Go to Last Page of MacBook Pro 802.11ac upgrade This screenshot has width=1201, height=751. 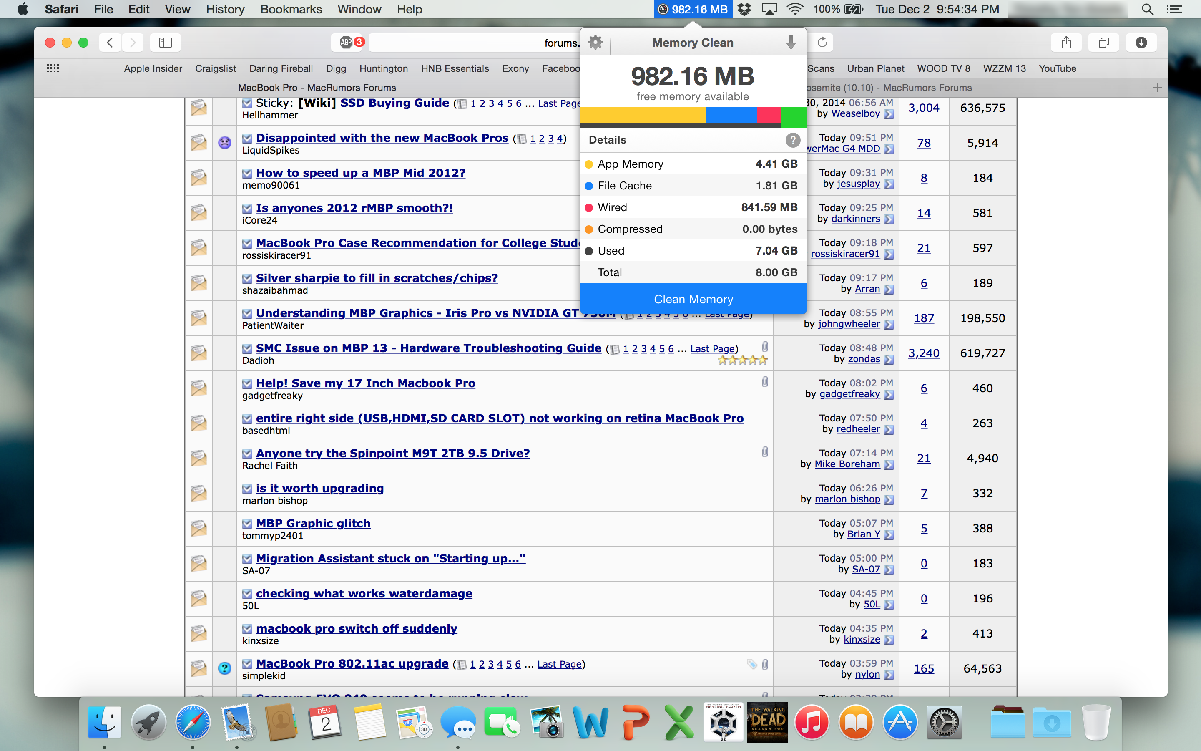[559, 664]
